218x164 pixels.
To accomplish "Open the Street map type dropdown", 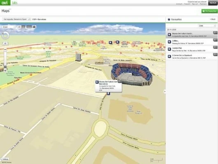I will click(x=9, y=27).
